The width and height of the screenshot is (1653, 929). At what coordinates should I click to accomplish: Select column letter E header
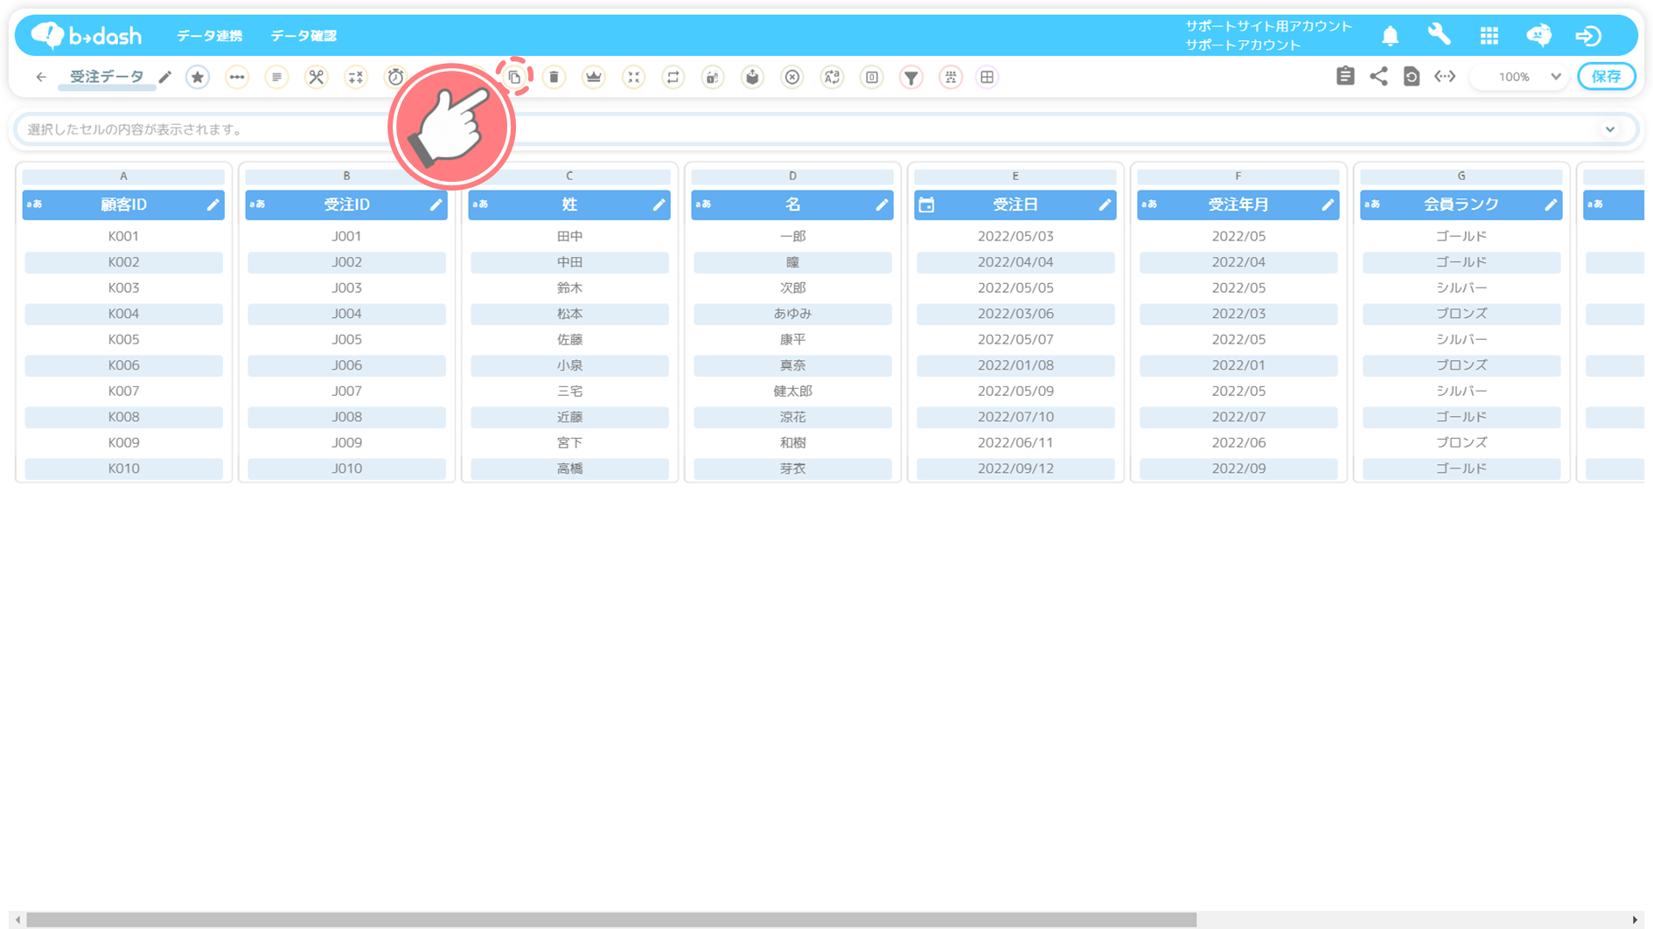[x=1015, y=176]
